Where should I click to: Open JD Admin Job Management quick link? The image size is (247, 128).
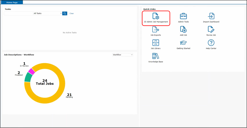156,16
